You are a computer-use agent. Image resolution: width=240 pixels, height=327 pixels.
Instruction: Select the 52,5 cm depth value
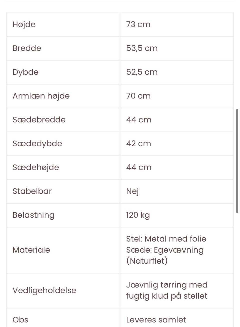coord(142,72)
